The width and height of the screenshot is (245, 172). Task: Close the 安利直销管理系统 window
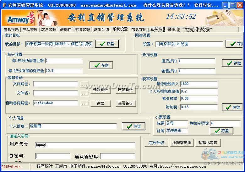point(240,5)
